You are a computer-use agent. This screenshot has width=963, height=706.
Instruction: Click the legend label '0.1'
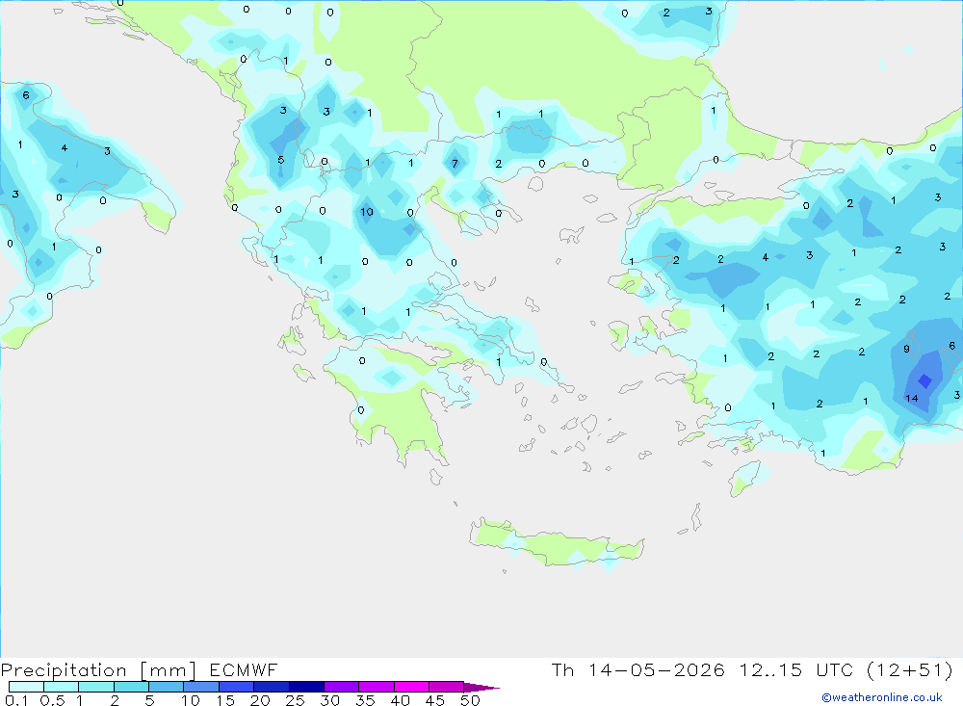point(16,700)
